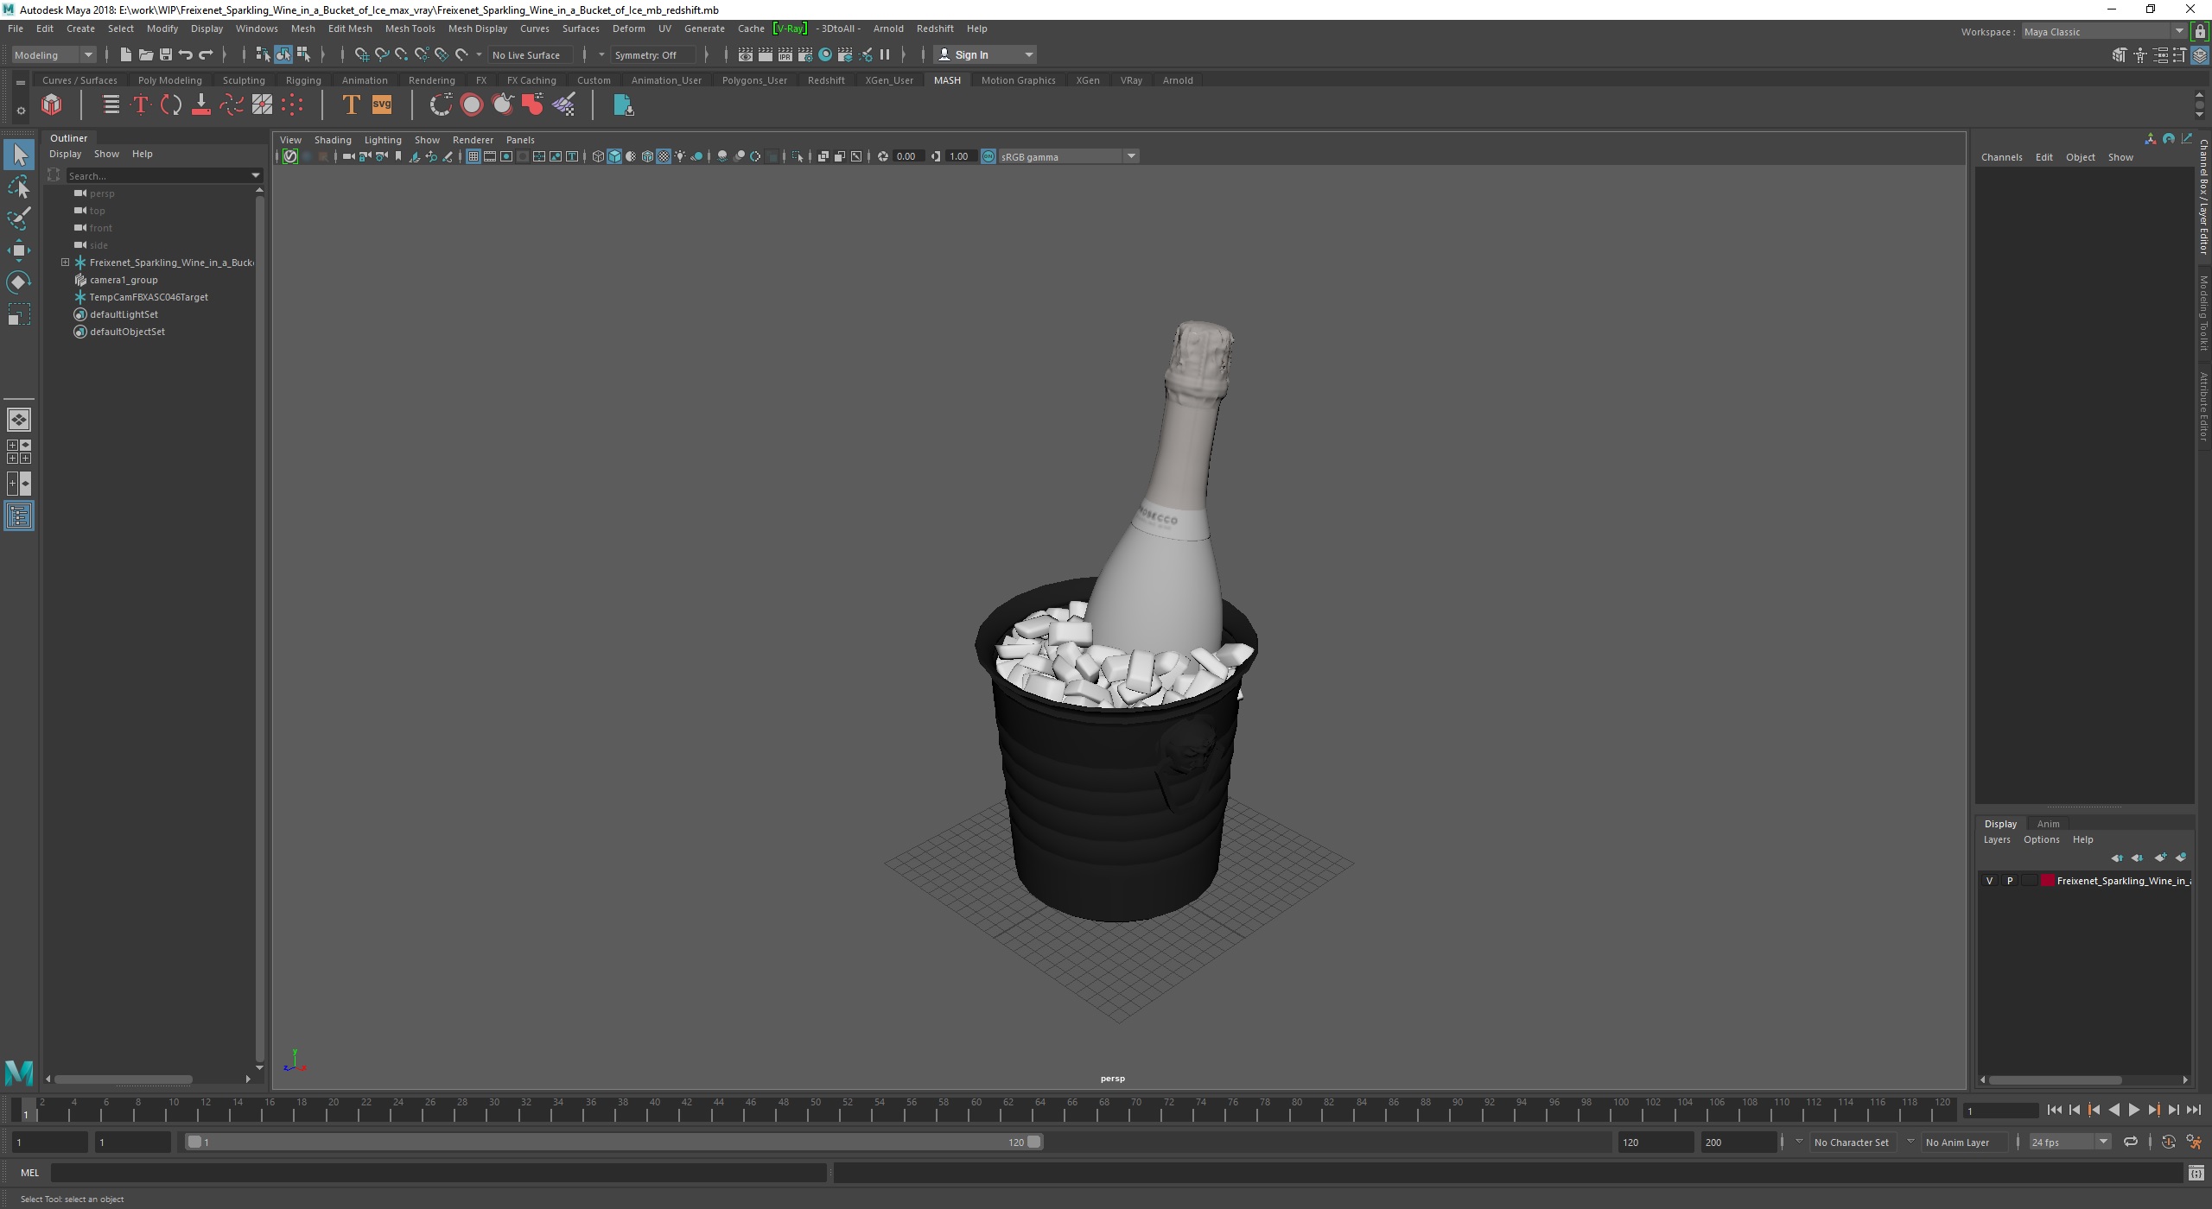Open the Channels menu in Channel Box
2212x1209 pixels.
2001,157
